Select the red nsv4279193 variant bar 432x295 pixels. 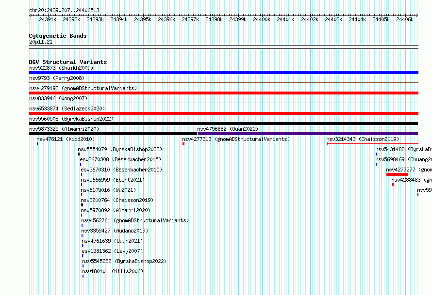tap(223, 93)
